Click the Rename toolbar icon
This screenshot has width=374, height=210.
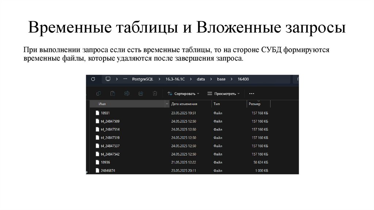[x=127, y=93]
